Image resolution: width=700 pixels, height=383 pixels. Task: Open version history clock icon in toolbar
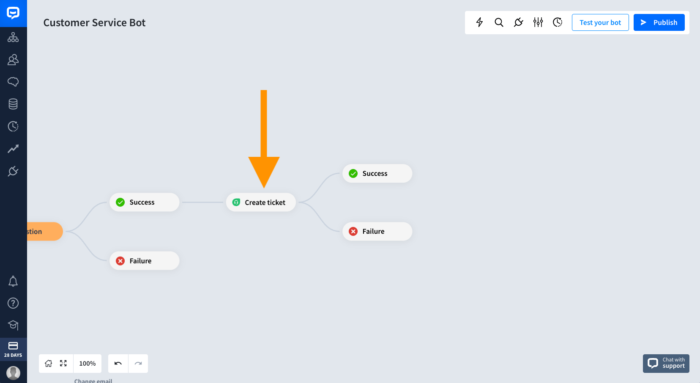click(x=558, y=22)
